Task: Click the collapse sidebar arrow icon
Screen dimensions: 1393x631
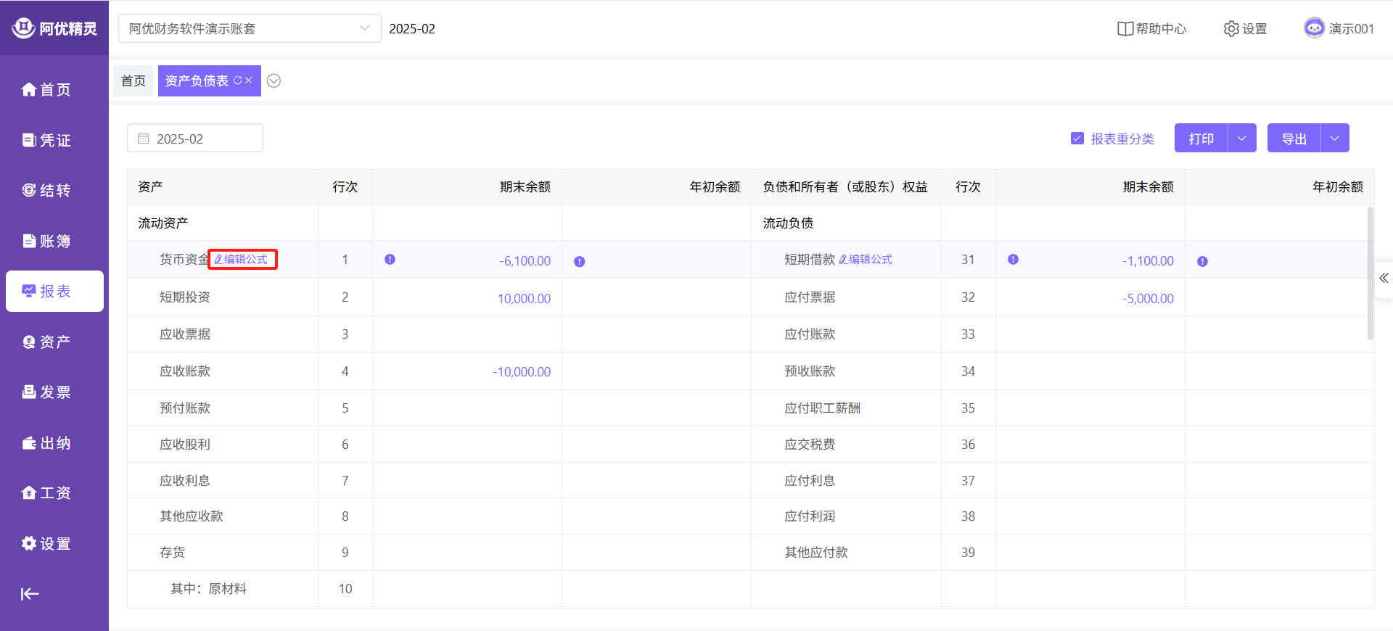Action: click(30, 594)
